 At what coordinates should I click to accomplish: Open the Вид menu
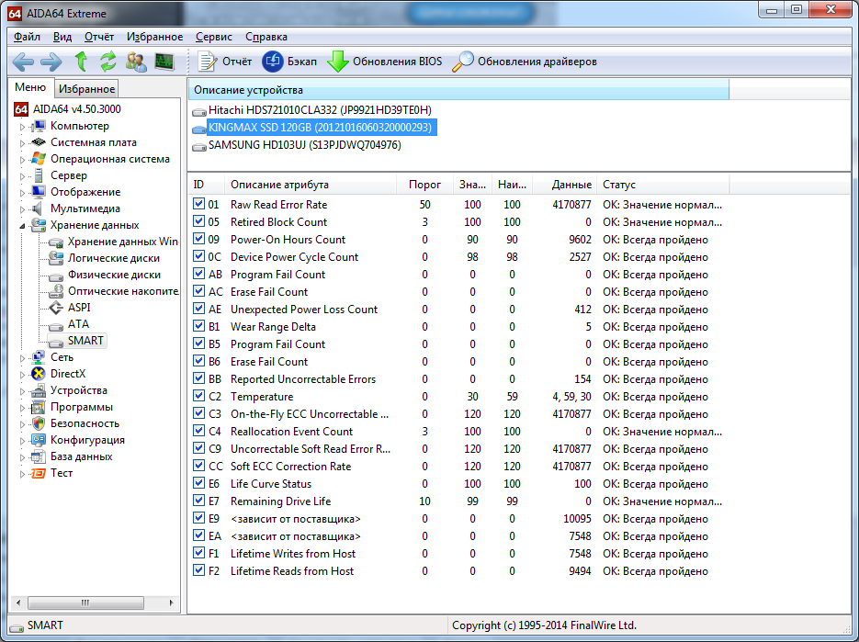click(x=62, y=37)
